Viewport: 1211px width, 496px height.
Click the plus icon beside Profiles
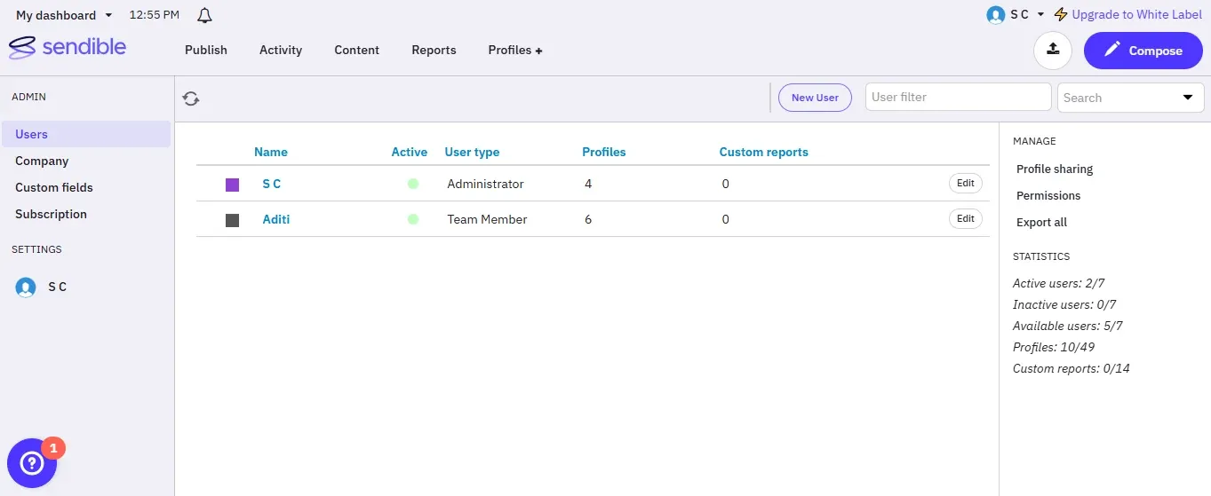538,51
